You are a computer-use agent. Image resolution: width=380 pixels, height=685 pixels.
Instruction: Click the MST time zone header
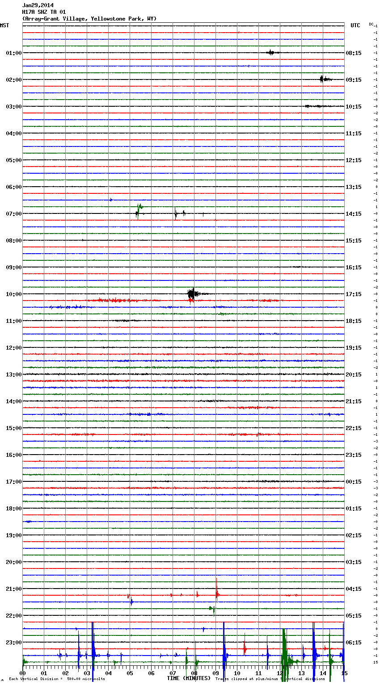tap(4, 25)
